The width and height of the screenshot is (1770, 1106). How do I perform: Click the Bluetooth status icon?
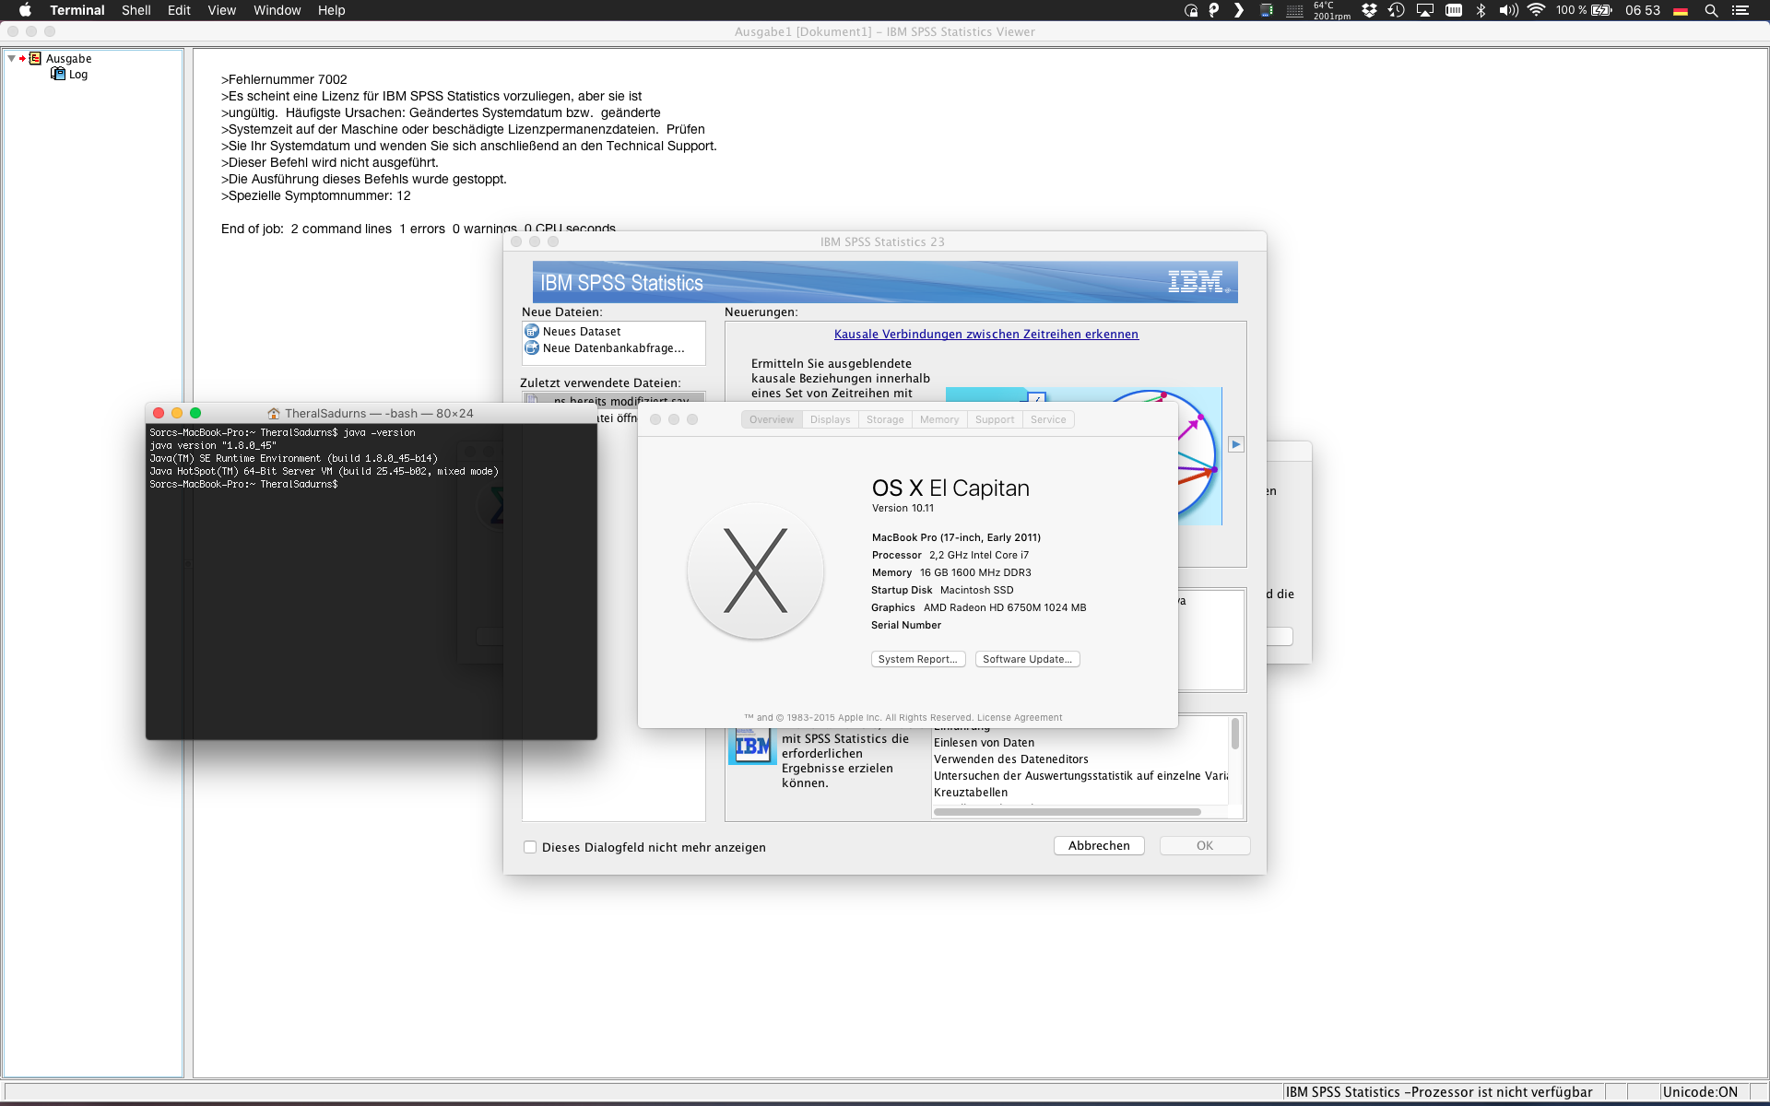(x=1481, y=10)
